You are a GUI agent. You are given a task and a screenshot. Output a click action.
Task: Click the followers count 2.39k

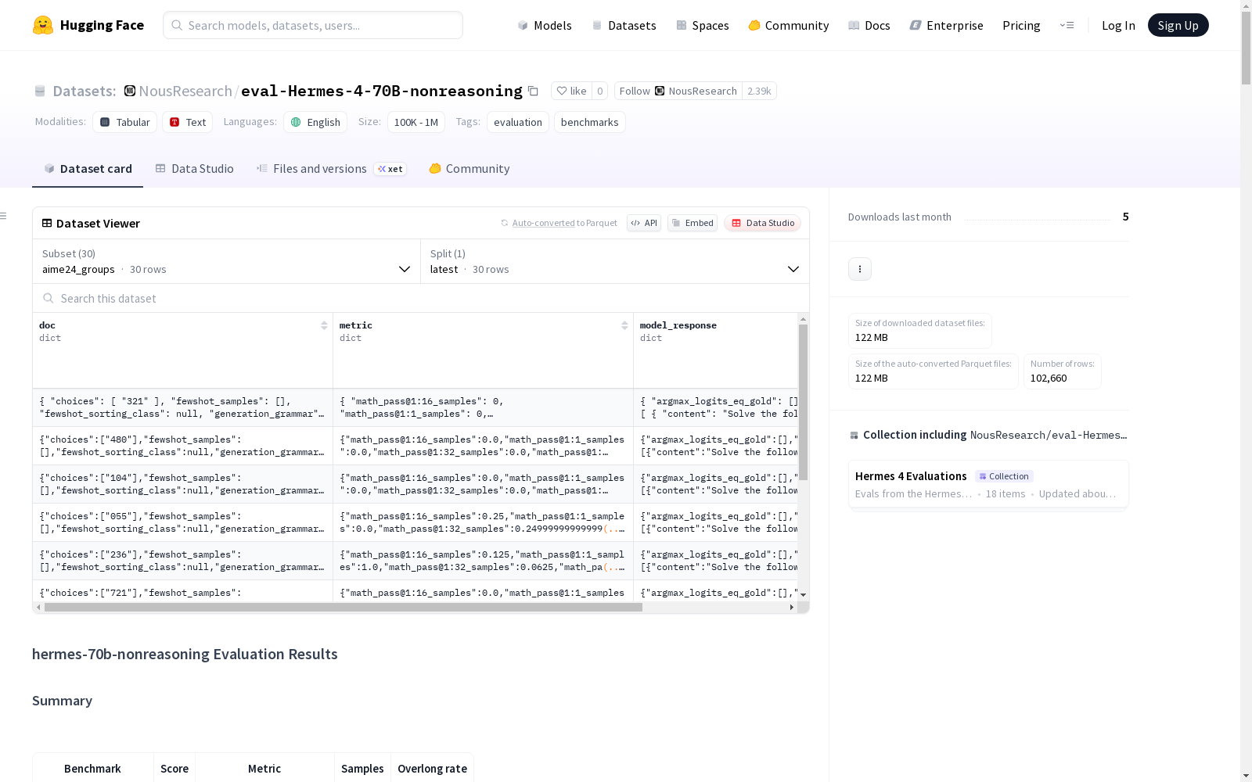click(x=759, y=91)
